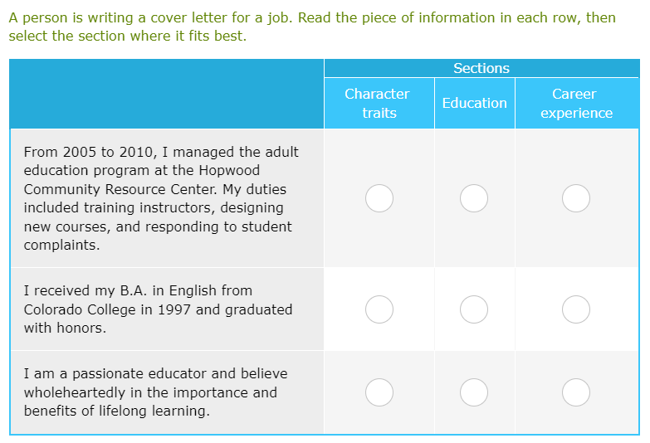This screenshot has width=650, height=443.
Task: Click the empty blue top-left header cell
Action: click(167, 94)
